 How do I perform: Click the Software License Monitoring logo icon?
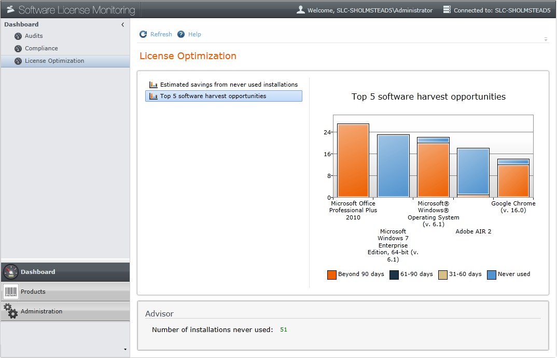(x=11, y=9)
